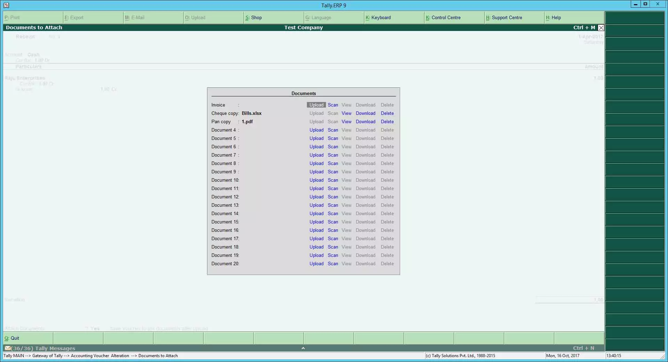Open the Support Centre menu
Image resolution: width=668 pixels, height=362 pixels.
point(514,17)
